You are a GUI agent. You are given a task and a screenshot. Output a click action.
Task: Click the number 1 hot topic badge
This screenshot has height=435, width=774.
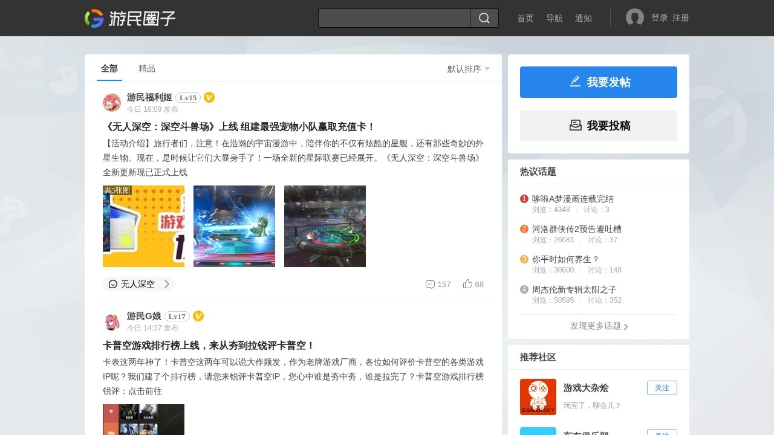click(x=524, y=199)
